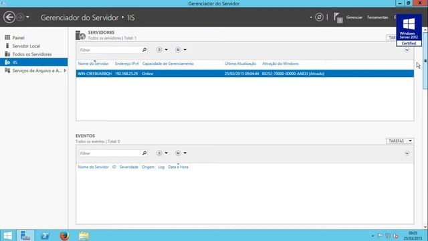This screenshot has height=241, width=428.
Task: Expand the Servidores filter chevron
Action: click(407, 50)
